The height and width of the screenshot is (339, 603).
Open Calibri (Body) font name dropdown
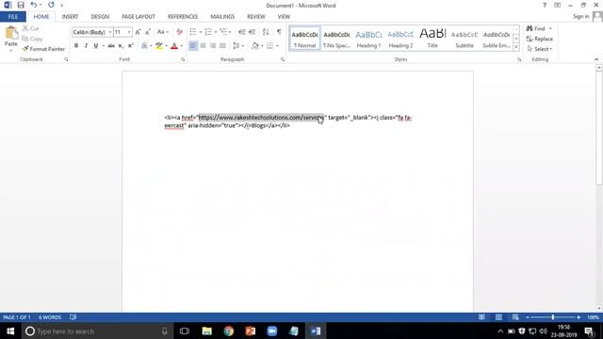coord(110,32)
